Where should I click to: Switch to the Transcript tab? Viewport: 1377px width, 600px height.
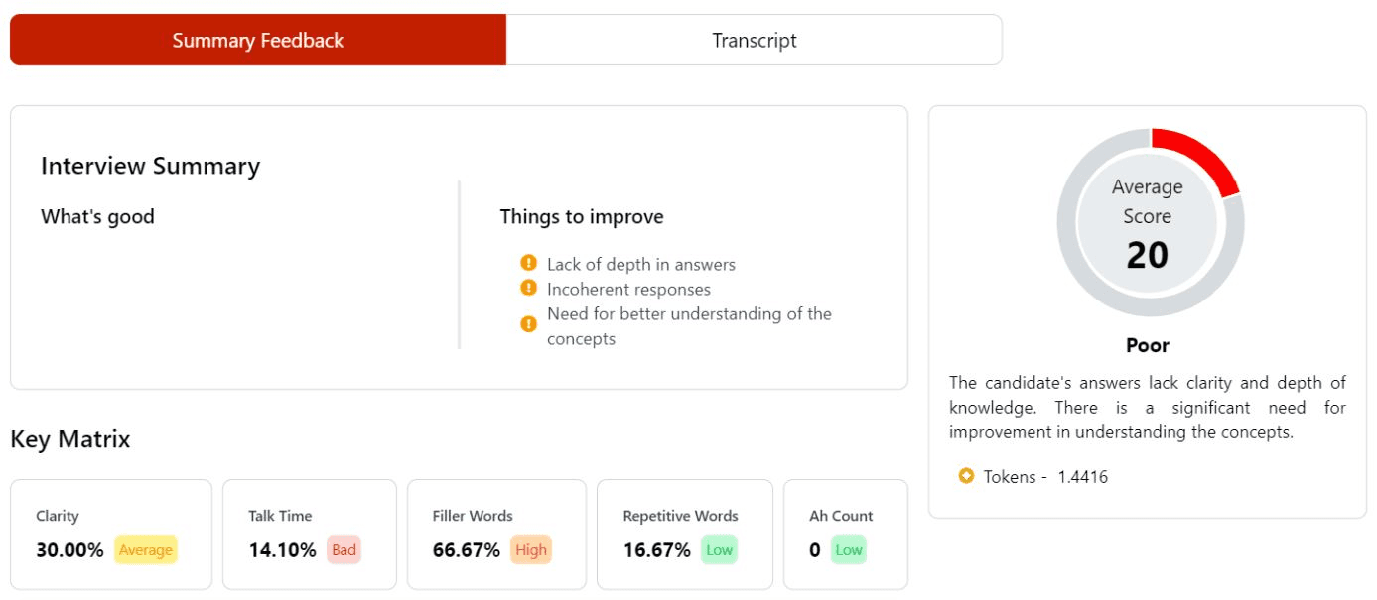pos(754,41)
